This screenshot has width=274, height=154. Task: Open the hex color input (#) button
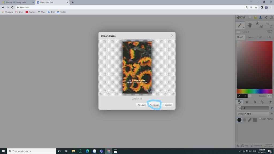coord(245,96)
